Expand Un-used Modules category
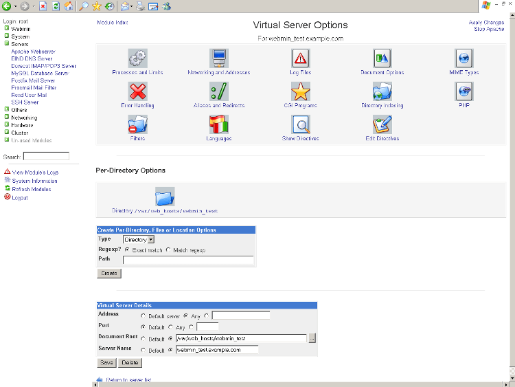The height and width of the screenshot is (387, 515). tap(6, 140)
